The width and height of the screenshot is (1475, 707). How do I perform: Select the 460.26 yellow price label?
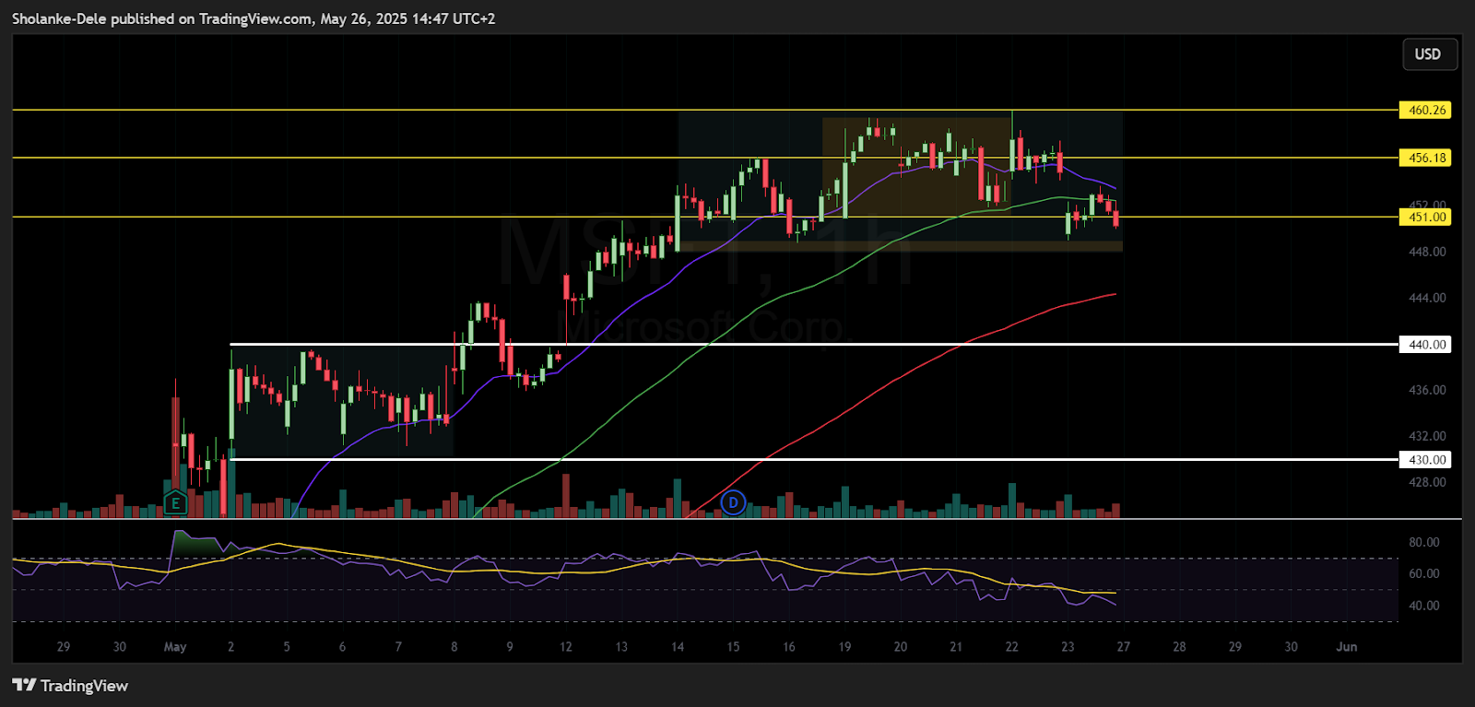[x=1425, y=110]
